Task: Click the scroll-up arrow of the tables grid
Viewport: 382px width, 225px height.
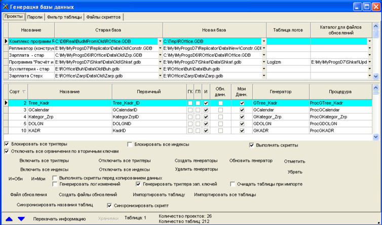Action: (x=375, y=88)
